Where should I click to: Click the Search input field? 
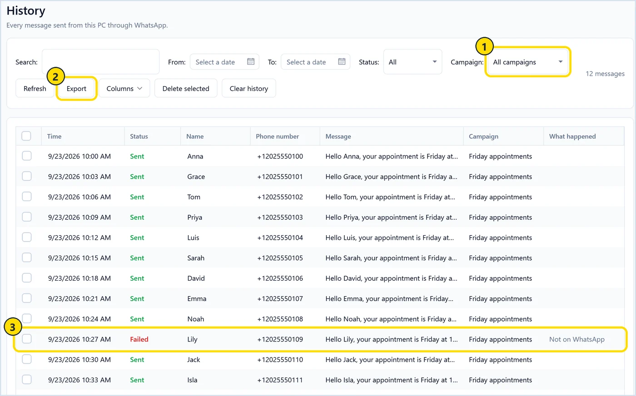tap(100, 62)
